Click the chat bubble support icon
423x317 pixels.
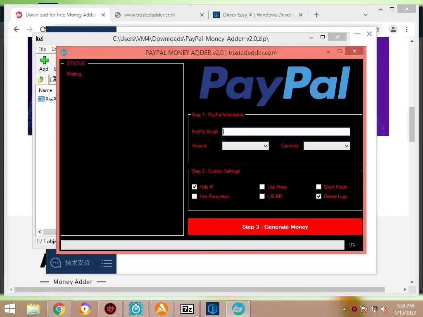click(56, 263)
